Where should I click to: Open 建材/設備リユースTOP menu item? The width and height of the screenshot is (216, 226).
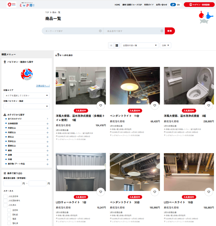click(x=132, y=5)
